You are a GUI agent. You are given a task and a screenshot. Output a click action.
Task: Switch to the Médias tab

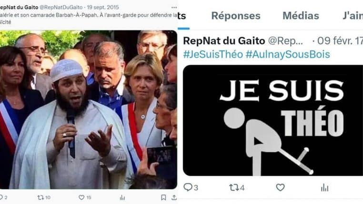tap(301, 16)
